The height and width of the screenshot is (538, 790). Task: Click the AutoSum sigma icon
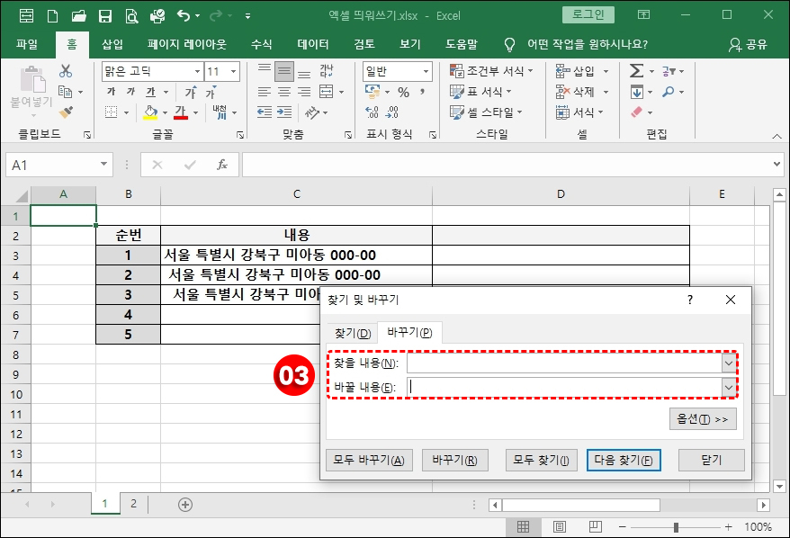[x=636, y=71]
